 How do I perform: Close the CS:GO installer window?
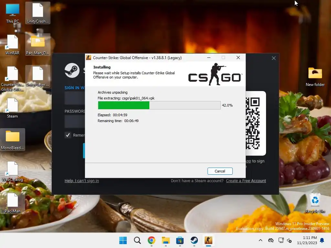(238, 57)
